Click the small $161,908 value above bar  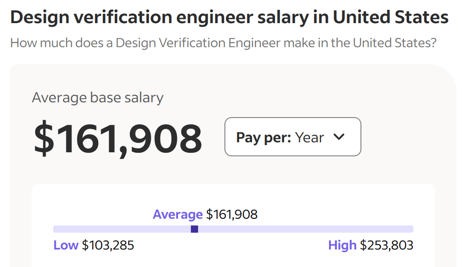click(x=232, y=214)
